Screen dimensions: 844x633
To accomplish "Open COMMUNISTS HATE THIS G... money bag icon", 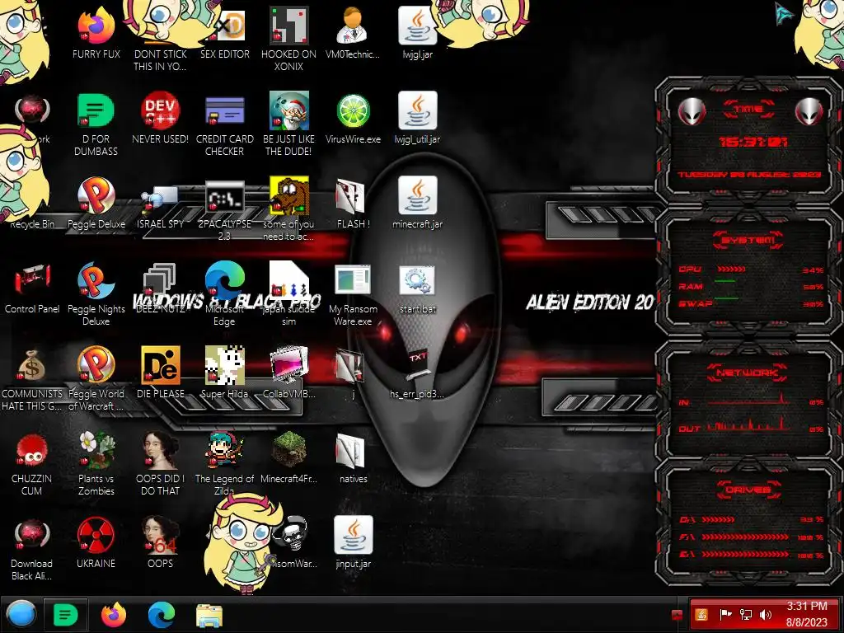I will tap(31, 366).
